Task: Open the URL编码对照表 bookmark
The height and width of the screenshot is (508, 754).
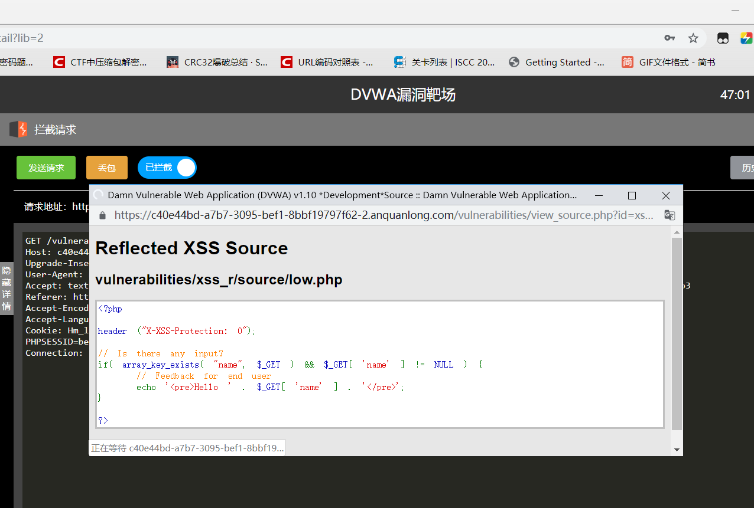Action: click(x=327, y=62)
